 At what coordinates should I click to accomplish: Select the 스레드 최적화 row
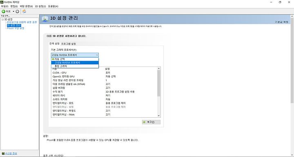(104, 99)
